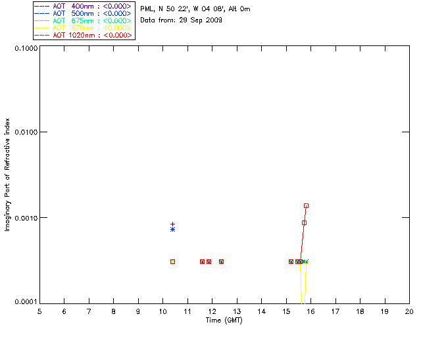Click the x-axis tick label 11
Screen dimensions: 421x337
[x=187, y=311]
